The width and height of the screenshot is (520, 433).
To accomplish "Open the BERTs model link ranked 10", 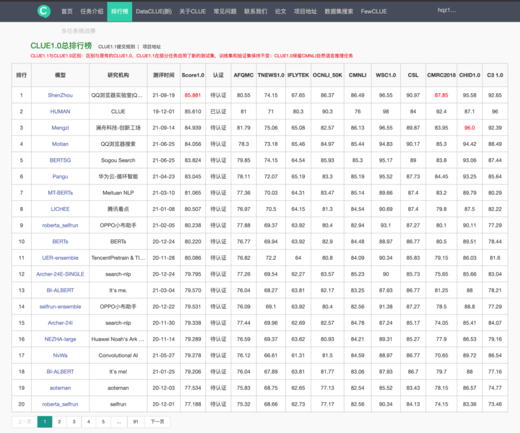I will (x=60, y=242).
